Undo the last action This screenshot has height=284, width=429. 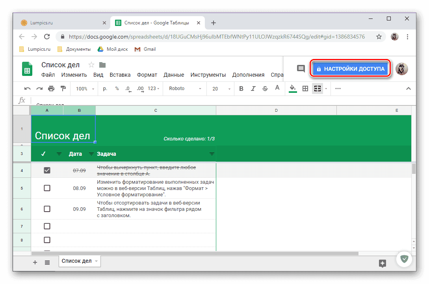tap(27, 89)
